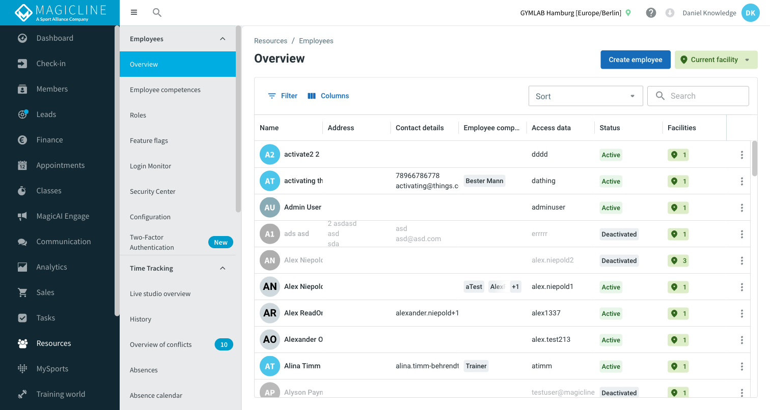Collapse the Employees section chevron
The width and height of the screenshot is (770, 410).
coord(223,39)
